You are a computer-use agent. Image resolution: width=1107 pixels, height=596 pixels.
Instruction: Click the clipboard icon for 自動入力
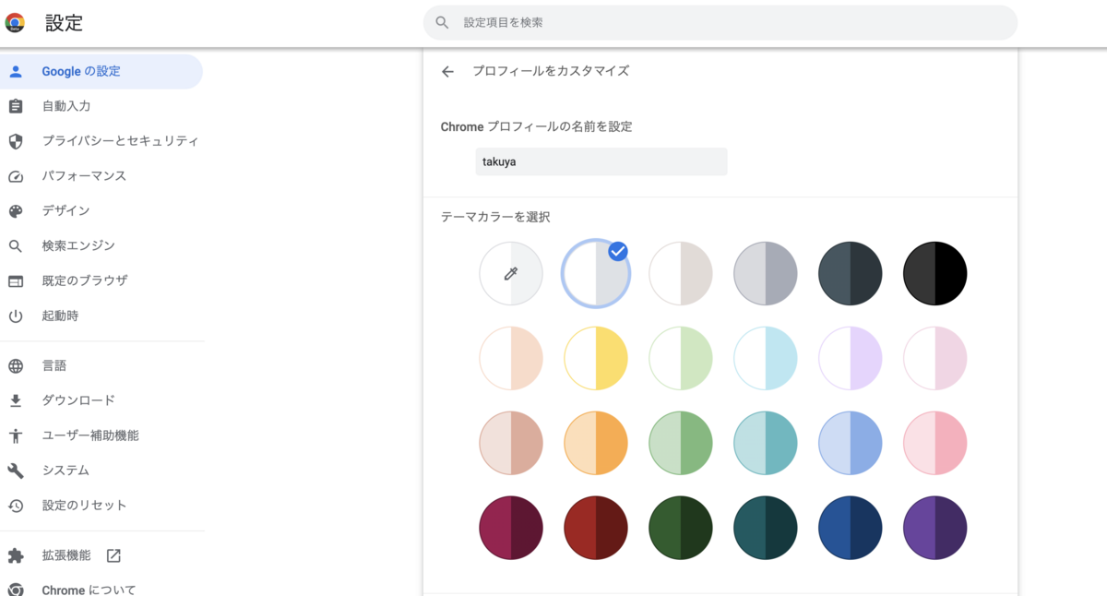pos(16,106)
